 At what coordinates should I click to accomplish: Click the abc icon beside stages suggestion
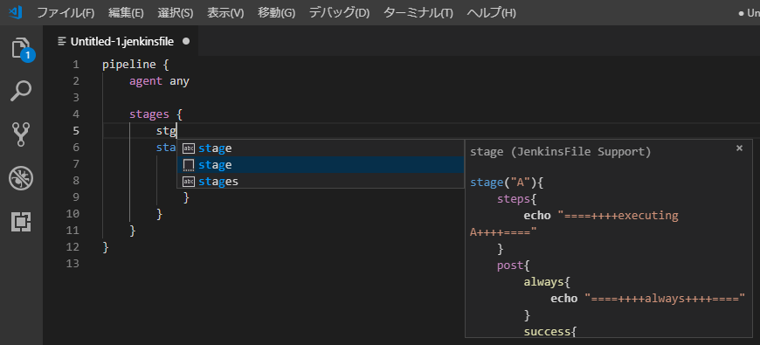189,182
